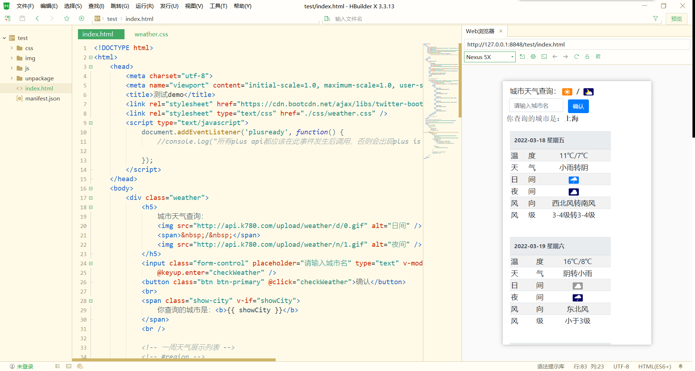The height and width of the screenshot is (371, 695).
Task: Expand the css folder
Action: (x=12, y=48)
